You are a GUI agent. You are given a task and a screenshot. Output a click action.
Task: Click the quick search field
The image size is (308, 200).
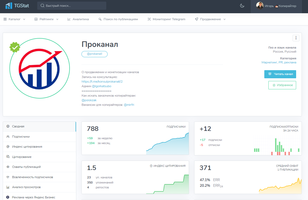72,6
